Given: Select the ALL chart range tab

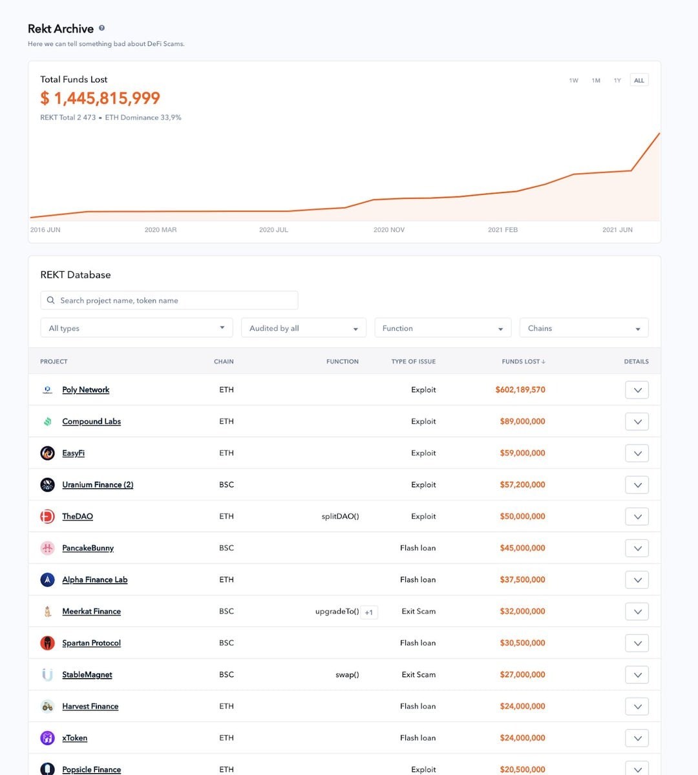Looking at the screenshot, I should pyautogui.click(x=639, y=80).
